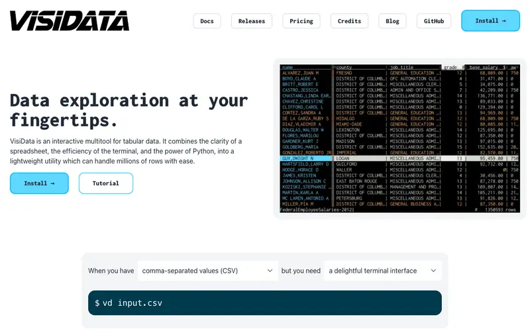Click the vd input.csv command box
This screenshot has width=530, height=331.
pos(264,303)
